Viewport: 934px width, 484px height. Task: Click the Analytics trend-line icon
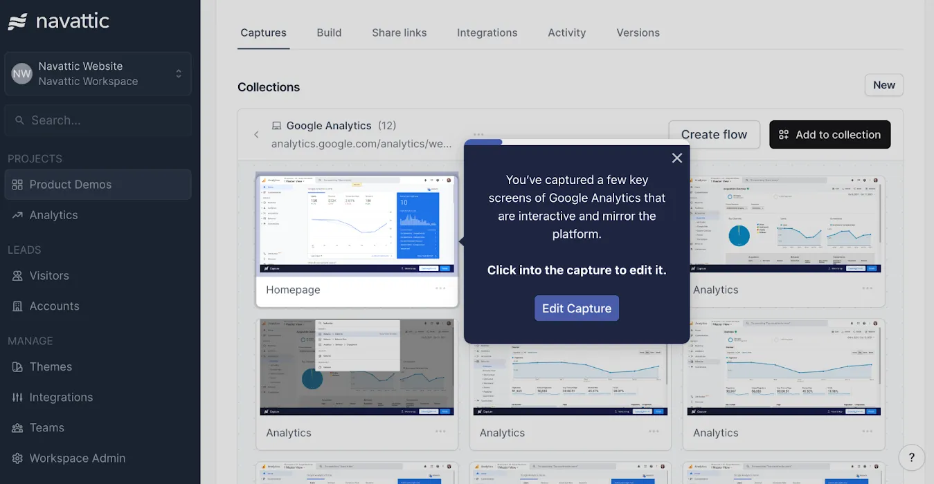17,215
